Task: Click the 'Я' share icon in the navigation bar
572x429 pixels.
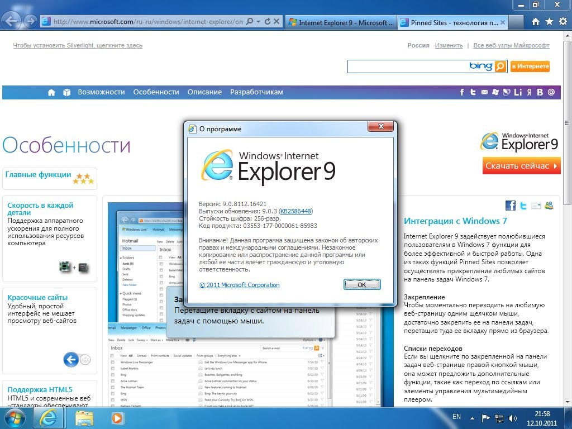Action: coord(529,92)
